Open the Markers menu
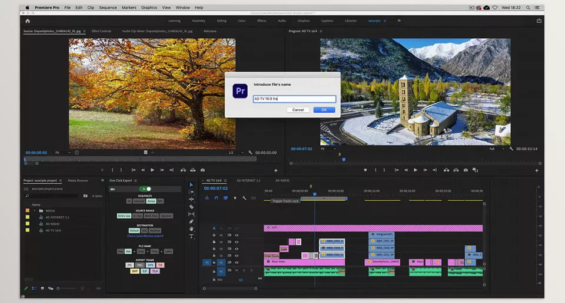The height and width of the screenshot is (303, 565). (129, 8)
